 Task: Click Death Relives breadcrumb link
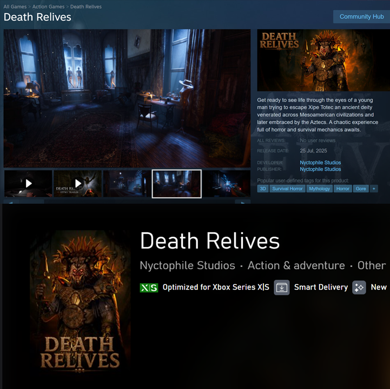tap(86, 6)
